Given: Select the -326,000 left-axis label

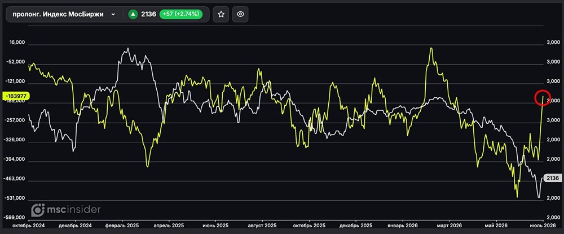Looking at the screenshot, I should point(15,140).
